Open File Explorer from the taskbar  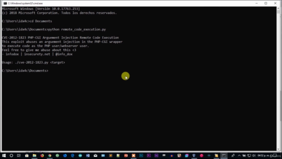point(34,155)
